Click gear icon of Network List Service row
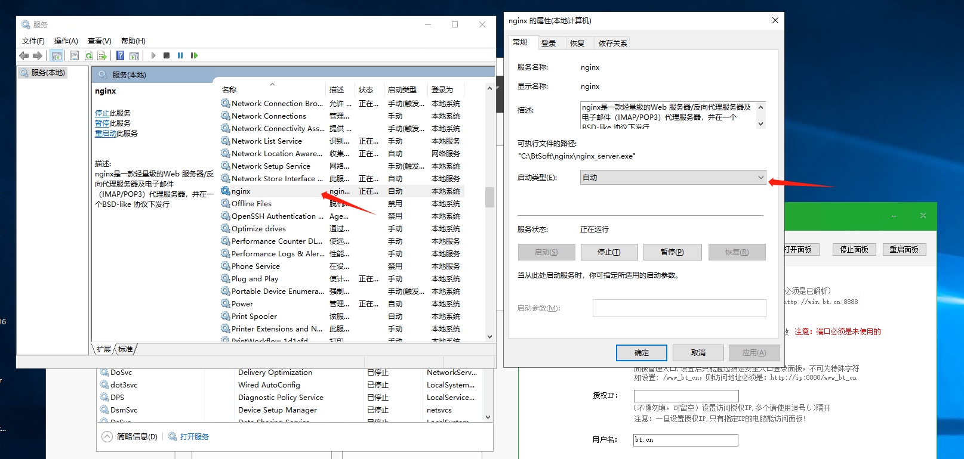 pos(225,141)
